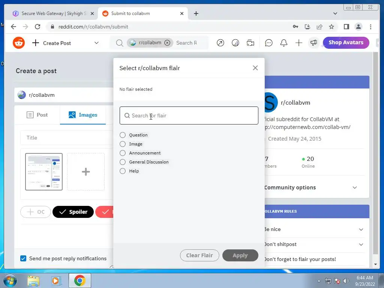Viewport: 384px width, 288px height.
Task: Click the Chrome taskbar icon
Action: coord(79,280)
